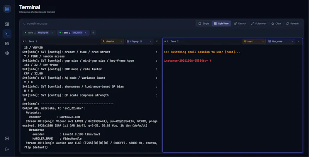Switch to Single view mode

click(x=204, y=24)
